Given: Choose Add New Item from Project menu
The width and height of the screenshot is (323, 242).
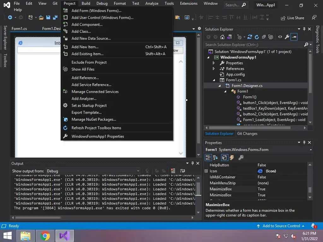Looking at the screenshot, I should coord(117,47).
